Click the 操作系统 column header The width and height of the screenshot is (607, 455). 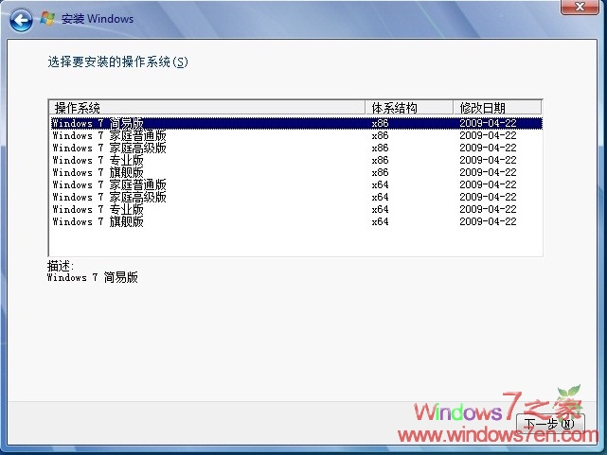coord(207,108)
